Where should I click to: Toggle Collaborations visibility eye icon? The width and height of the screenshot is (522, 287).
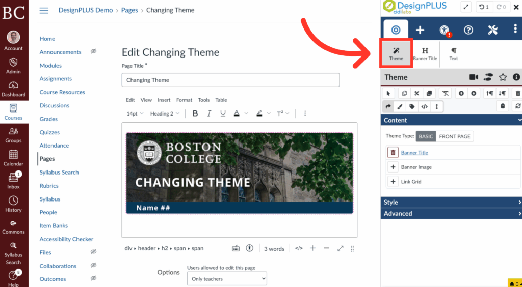coord(94,265)
